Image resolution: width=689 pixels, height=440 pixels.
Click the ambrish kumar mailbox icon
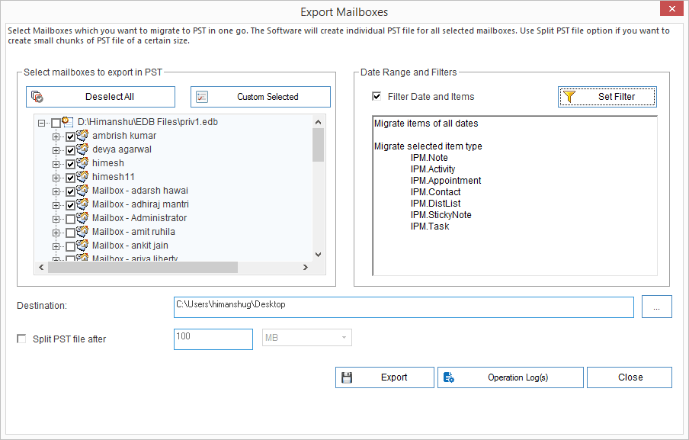82,136
